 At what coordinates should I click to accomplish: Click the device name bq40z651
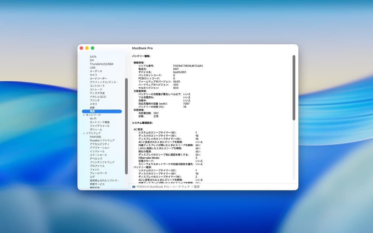(x=180, y=72)
